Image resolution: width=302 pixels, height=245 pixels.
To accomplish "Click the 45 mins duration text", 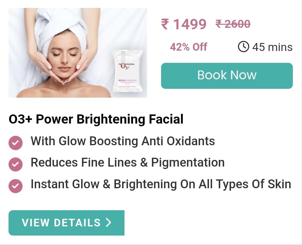I will pos(272,47).
